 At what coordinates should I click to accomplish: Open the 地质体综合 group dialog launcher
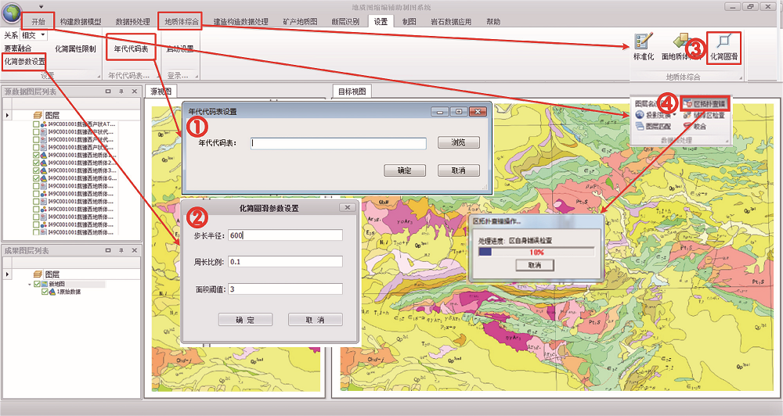pos(741,78)
